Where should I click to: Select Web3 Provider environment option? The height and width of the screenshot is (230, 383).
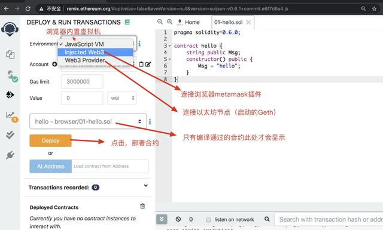pyautogui.click(x=96, y=60)
